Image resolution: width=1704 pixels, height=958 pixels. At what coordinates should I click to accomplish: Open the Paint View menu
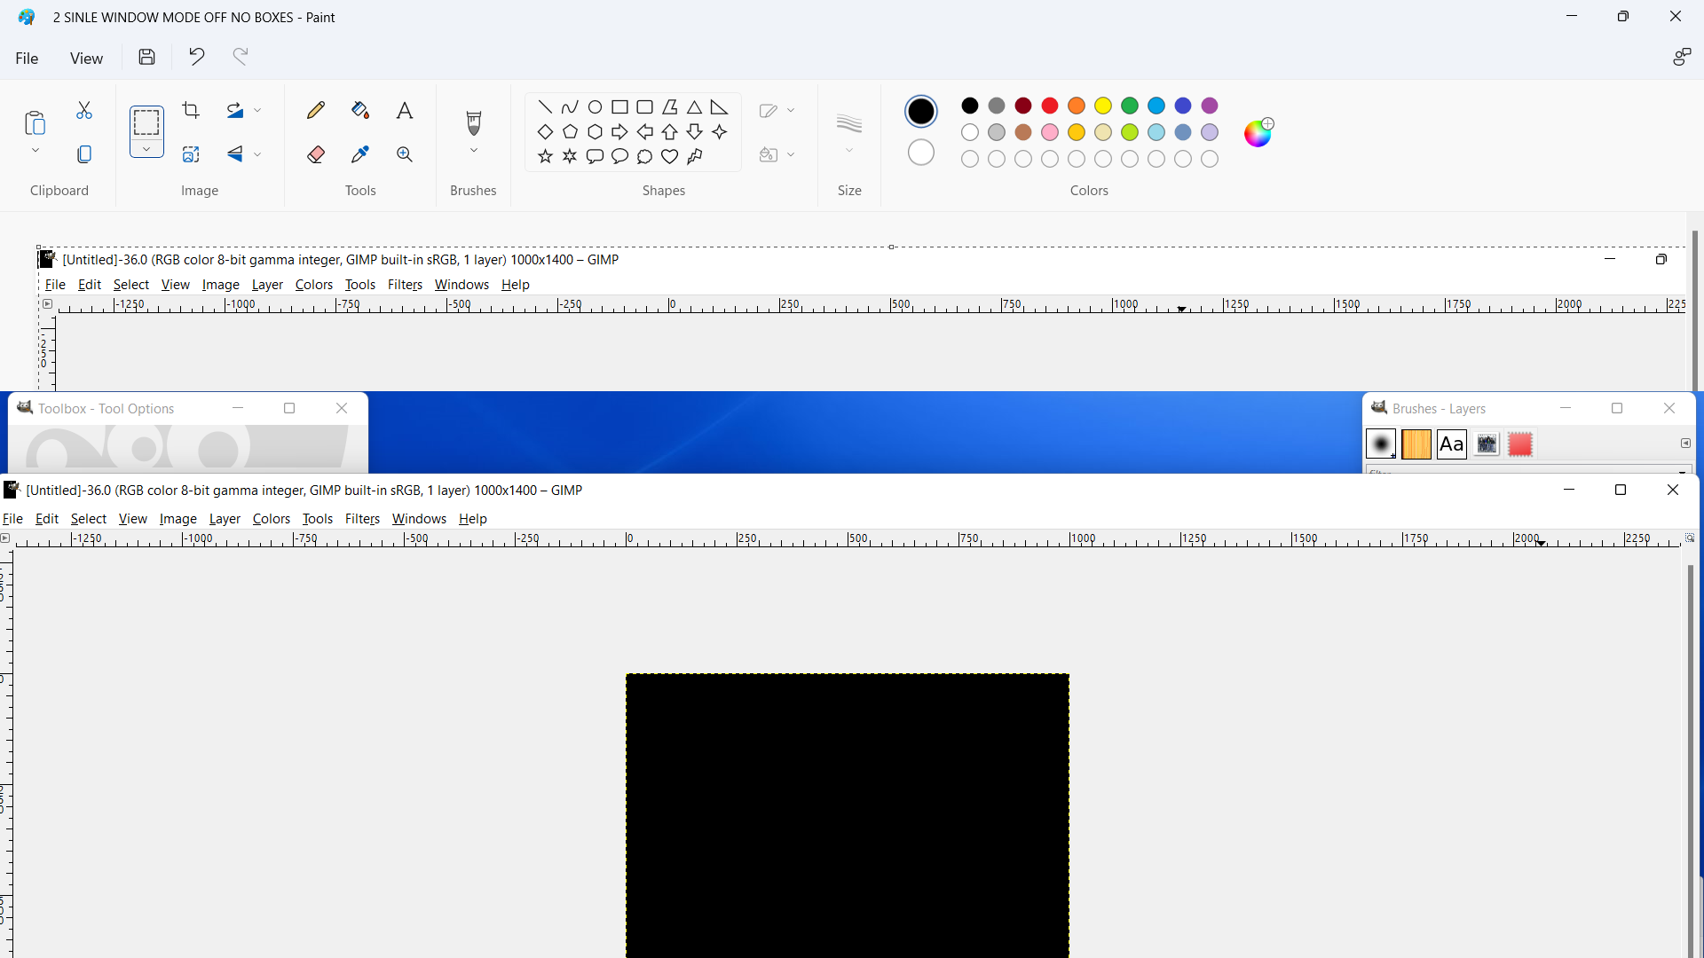pyautogui.click(x=86, y=59)
